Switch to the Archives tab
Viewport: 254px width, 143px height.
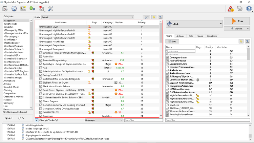click(180, 36)
